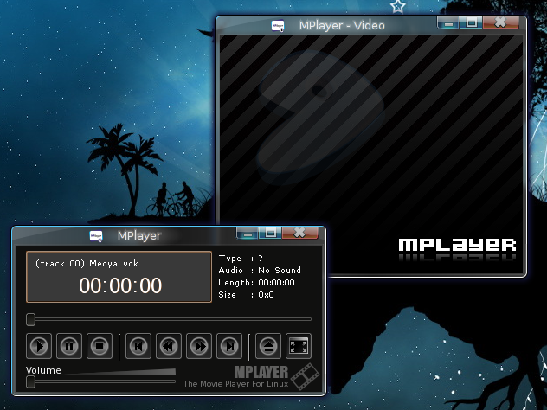
Task: Close the MPlayer - Video window
Action: click(x=501, y=22)
